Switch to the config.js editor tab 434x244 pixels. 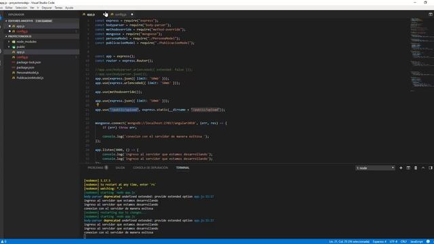point(121,14)
